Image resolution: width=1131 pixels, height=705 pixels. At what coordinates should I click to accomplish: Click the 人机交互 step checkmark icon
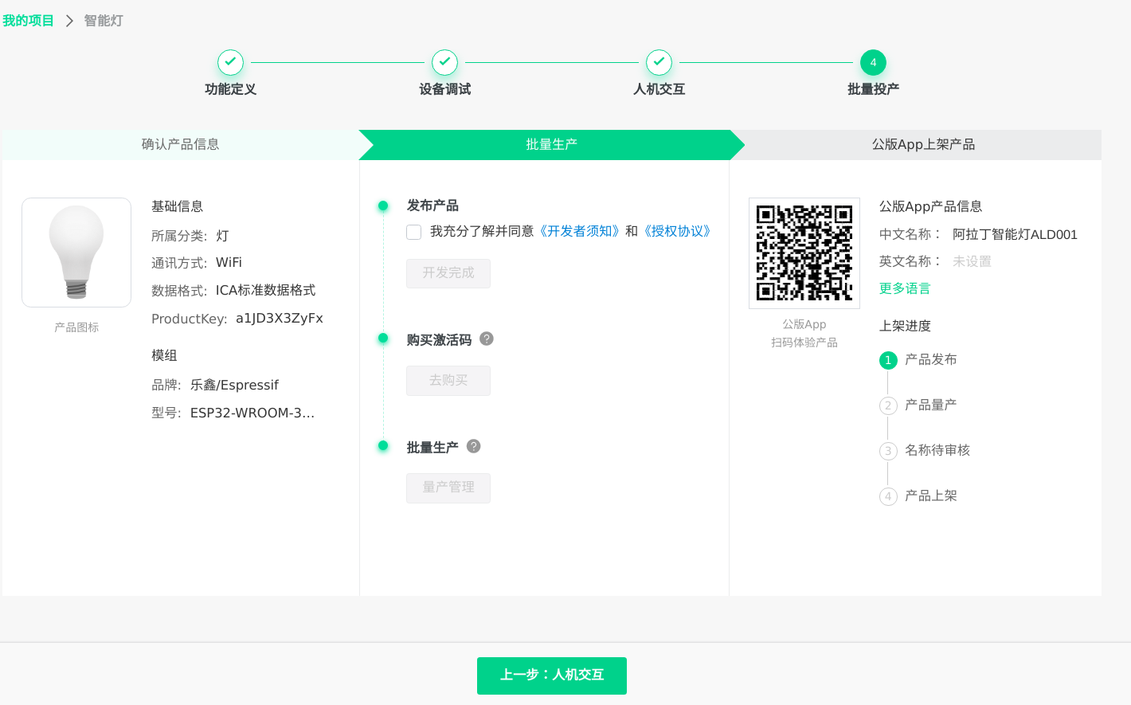659,62
